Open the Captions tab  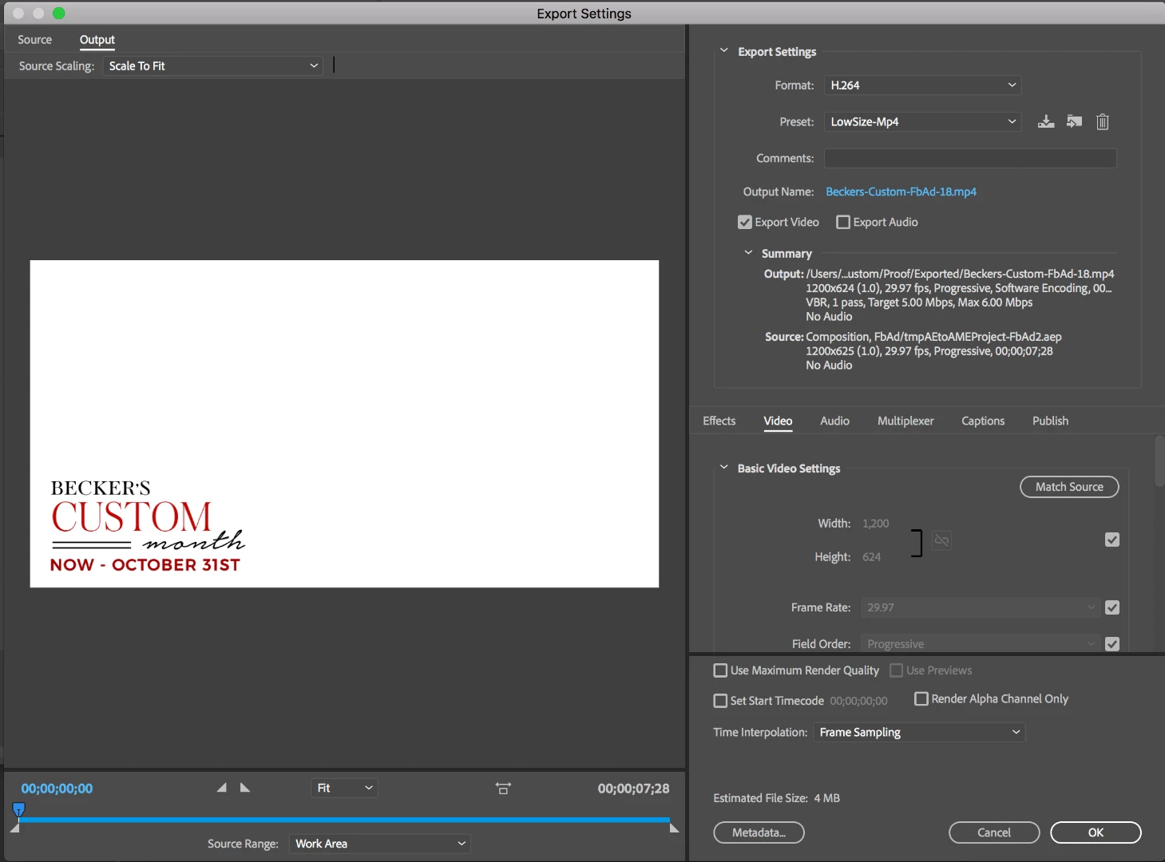click(x=983, y=421)
